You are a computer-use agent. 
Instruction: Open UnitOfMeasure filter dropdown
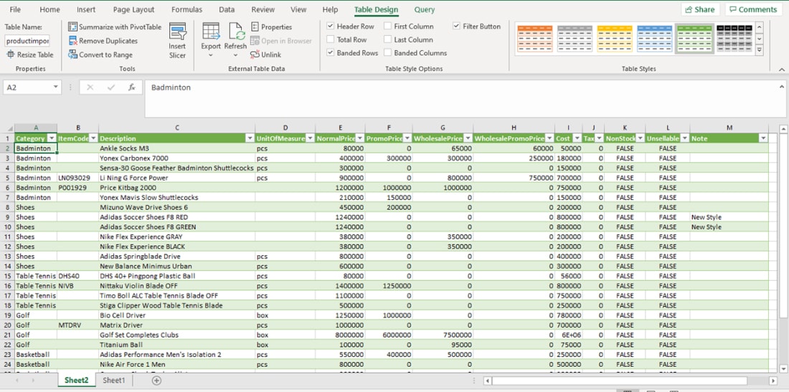click(x=310, y=138)
